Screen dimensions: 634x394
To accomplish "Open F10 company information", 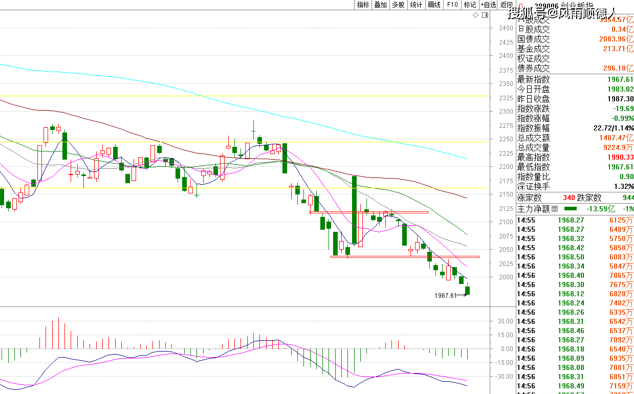I will point(452,5).
